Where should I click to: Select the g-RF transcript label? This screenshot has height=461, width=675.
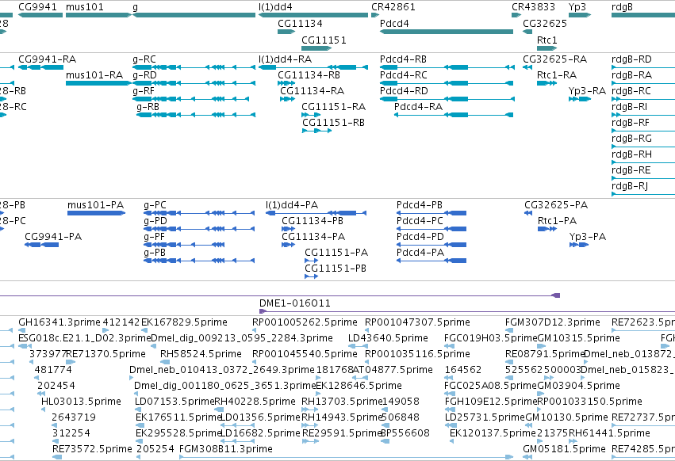144,91
